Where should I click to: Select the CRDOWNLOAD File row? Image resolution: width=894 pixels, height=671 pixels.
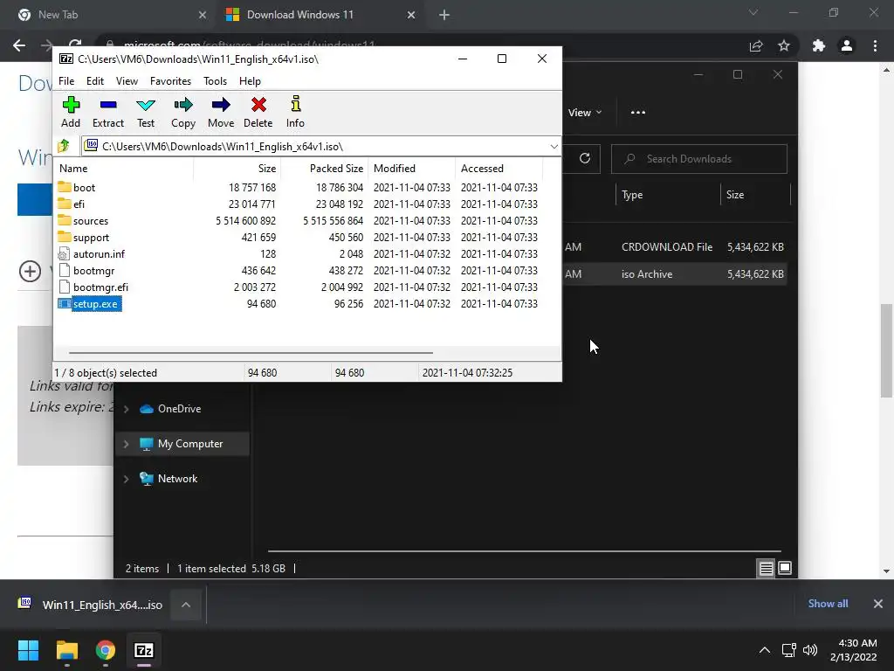pos(675,247)
